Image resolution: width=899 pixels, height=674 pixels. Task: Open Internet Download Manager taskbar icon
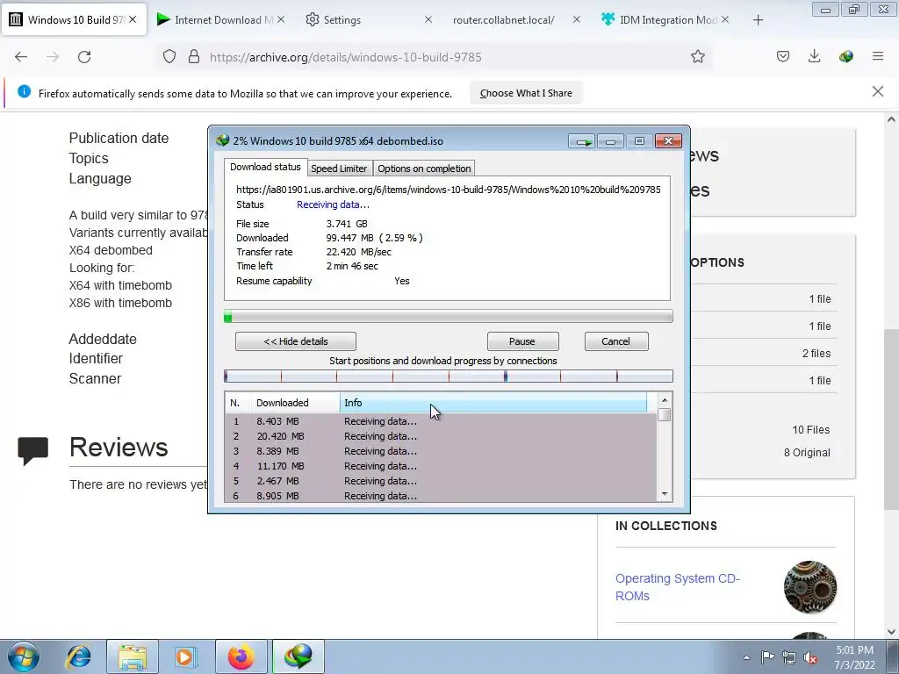pos(298,656)
